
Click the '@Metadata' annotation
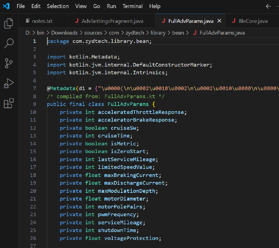point(61,88)
